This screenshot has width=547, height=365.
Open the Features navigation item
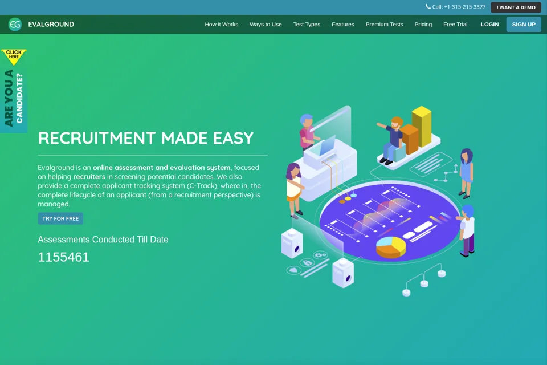tap(343, 25)
